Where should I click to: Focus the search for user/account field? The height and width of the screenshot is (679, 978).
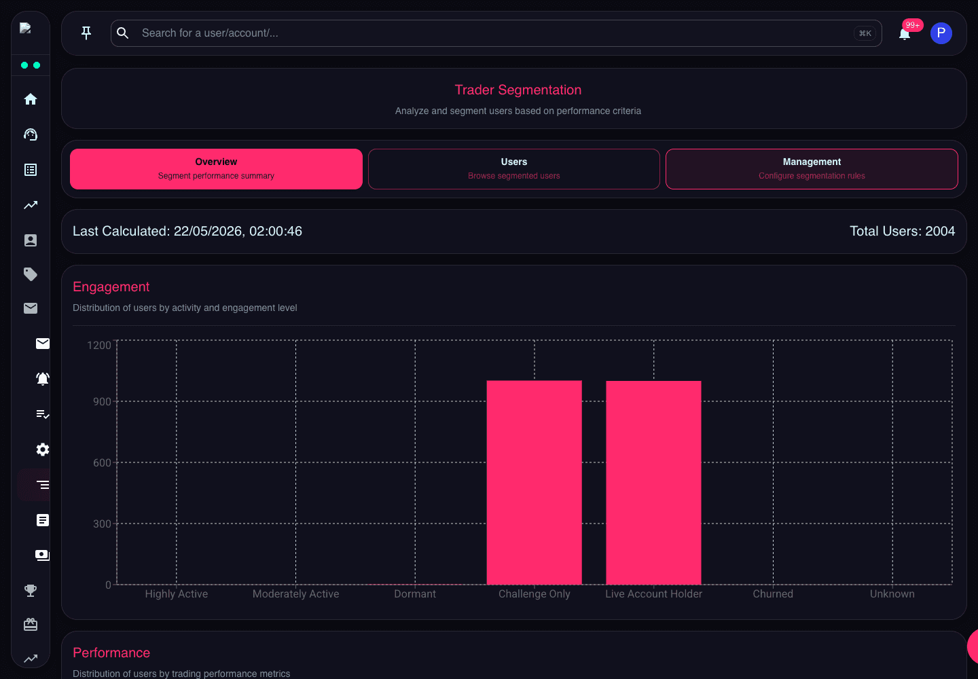[x=496, y=33]
